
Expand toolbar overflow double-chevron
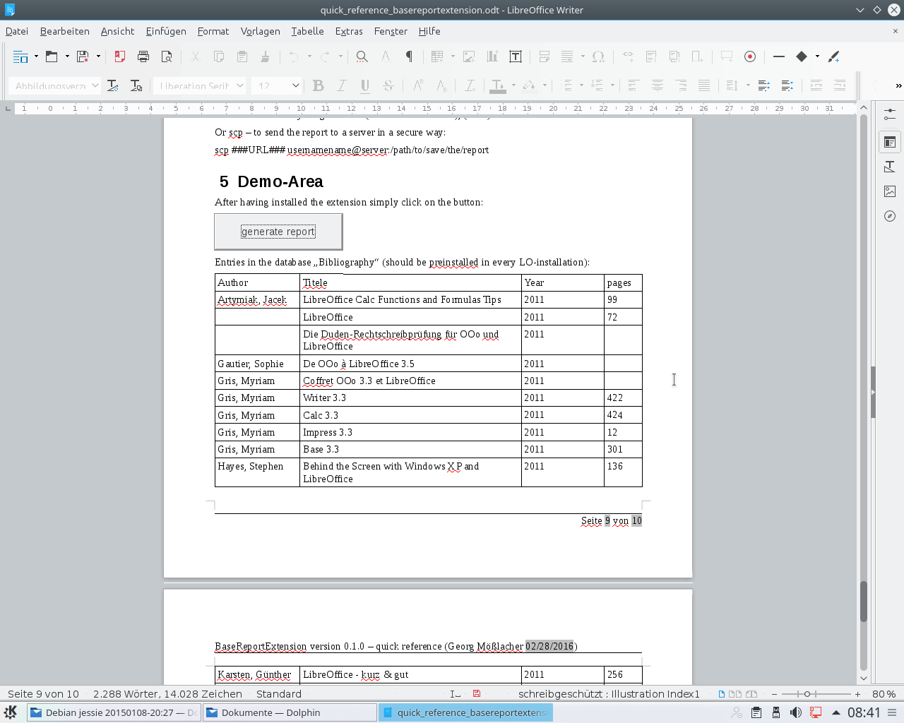coord(898,85)
